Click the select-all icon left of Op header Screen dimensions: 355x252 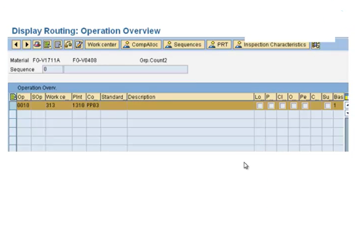13,97
